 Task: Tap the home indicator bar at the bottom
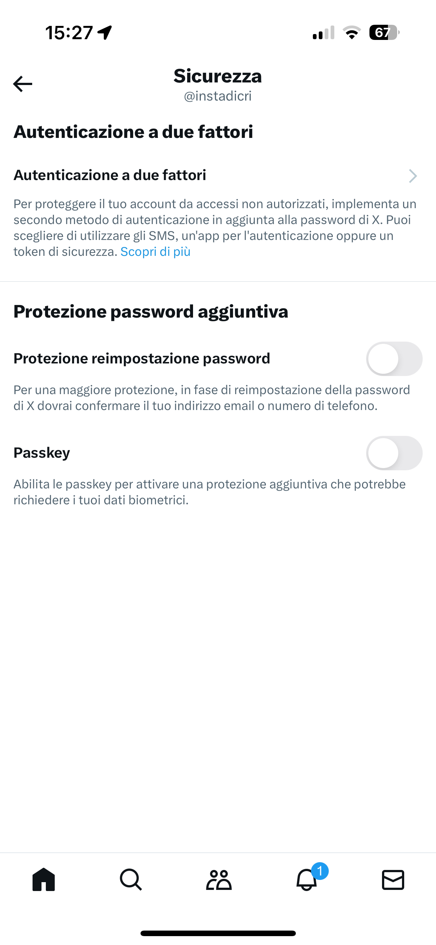click(218, 933)
